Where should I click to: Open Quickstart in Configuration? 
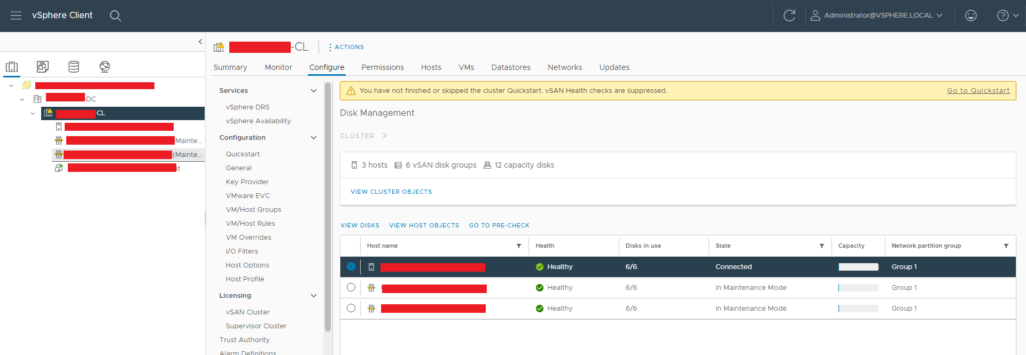pyautogui.click(x=243, y=154)
